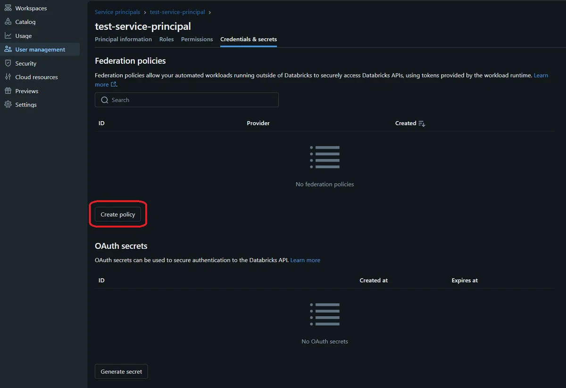Click the Generate secret button
The height and width of the screenshot is (388, 566).
click(x=121, y=371)
